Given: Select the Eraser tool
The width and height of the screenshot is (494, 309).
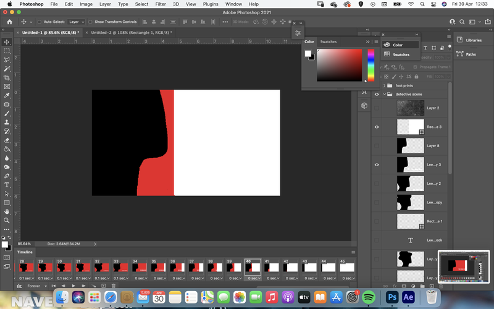Looking at the screenshot, I should 7,140.
